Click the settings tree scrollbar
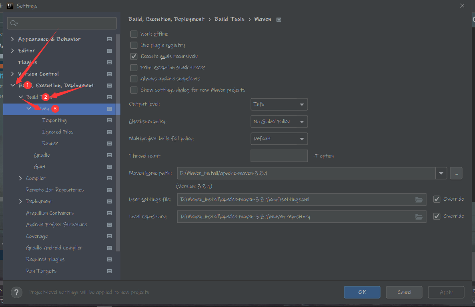The image size is (475, 307). (x=118, y=143)
